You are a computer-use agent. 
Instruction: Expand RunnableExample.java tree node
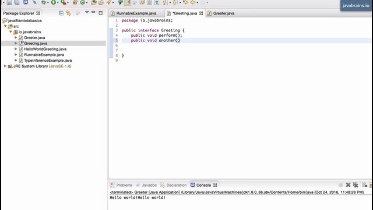(16, 55)
